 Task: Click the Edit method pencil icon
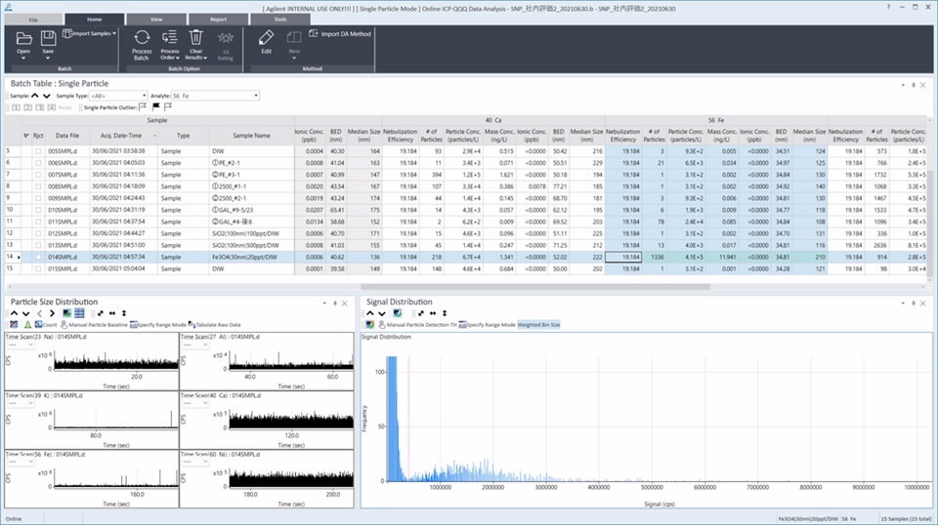click(266, 38)
